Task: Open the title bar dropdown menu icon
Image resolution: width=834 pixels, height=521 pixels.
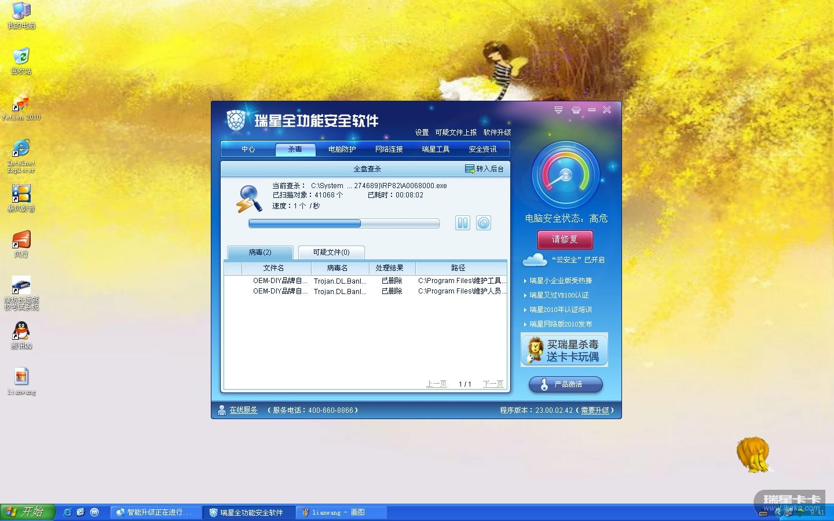Action: (558, 109)
